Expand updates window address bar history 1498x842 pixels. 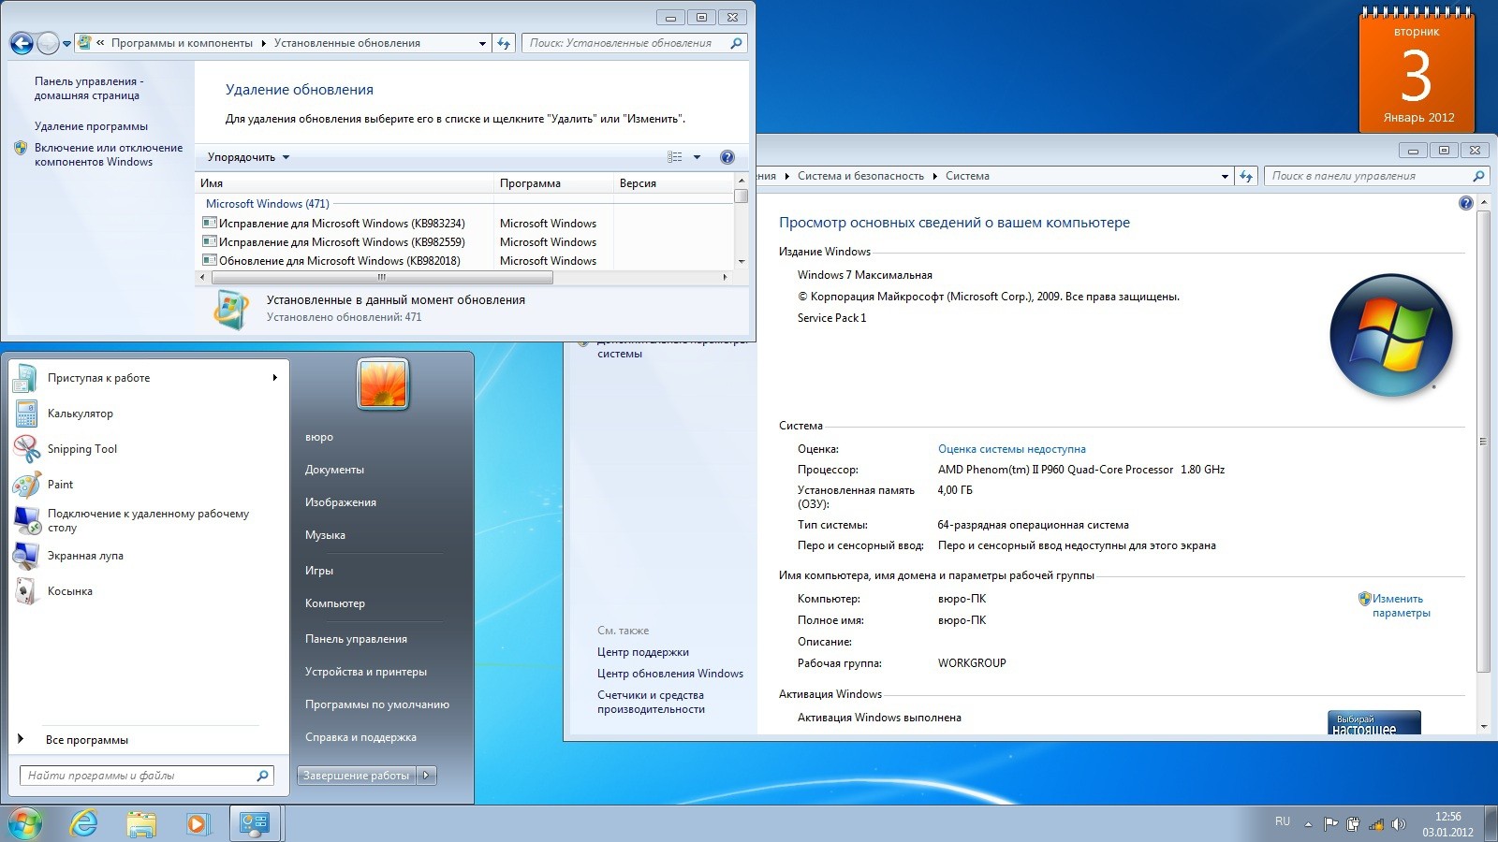coord(482,43)
